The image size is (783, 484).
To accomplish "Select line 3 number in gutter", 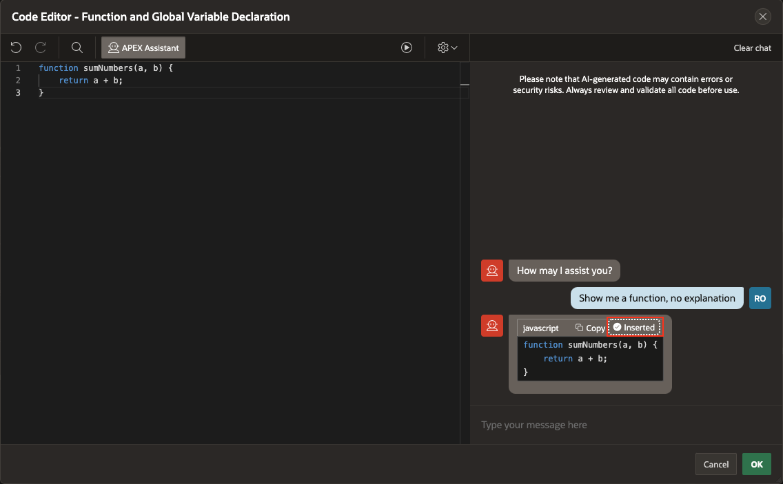I will point(18,92).
